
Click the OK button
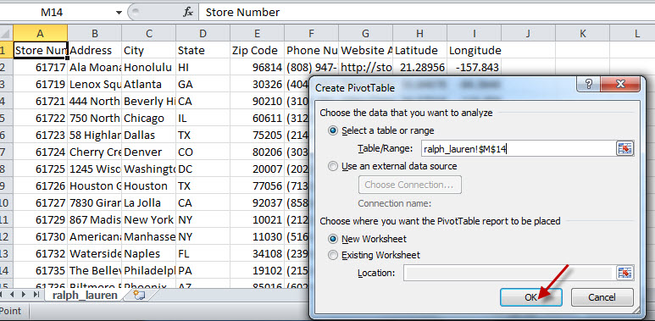[531, 297]
